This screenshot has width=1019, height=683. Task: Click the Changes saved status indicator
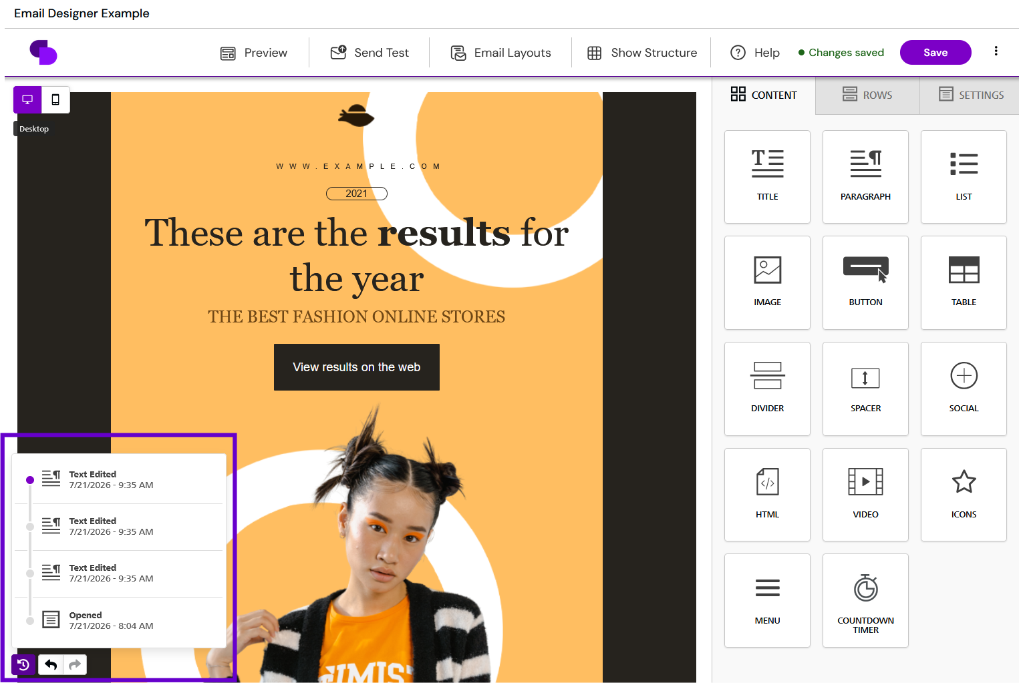[x=841, y=53]
